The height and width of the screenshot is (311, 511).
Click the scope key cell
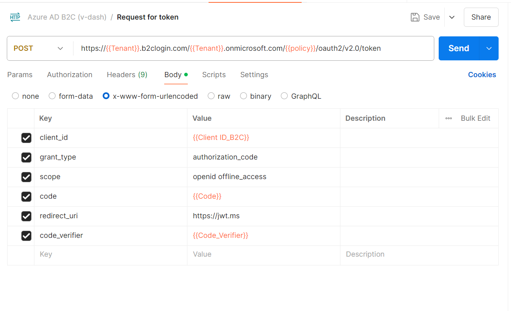tap(111, 177)
